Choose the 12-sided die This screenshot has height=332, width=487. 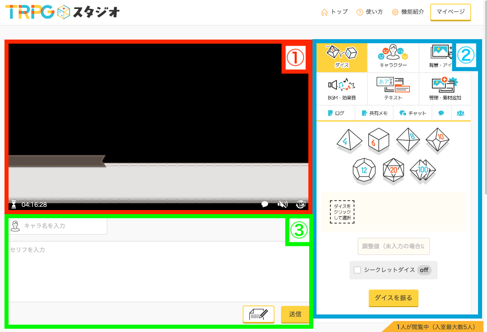(x=363, y=170)
